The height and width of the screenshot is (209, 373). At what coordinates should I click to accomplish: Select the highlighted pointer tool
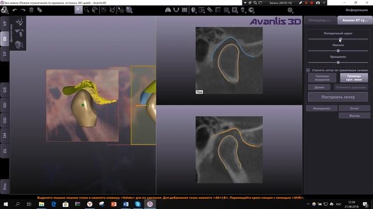[x=79, y=10]
